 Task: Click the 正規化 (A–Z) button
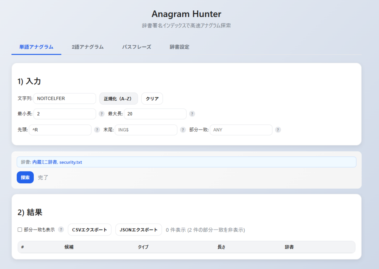tap(118, 99)
